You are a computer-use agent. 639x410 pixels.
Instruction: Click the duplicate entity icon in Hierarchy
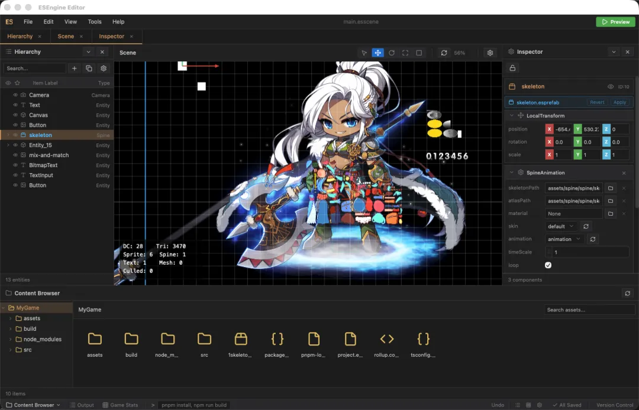click(x=89, y=69)
